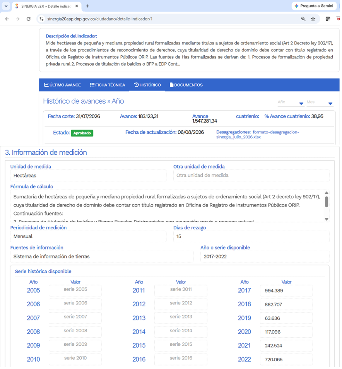Open the Ficha Técnica tab

(108, 85)
